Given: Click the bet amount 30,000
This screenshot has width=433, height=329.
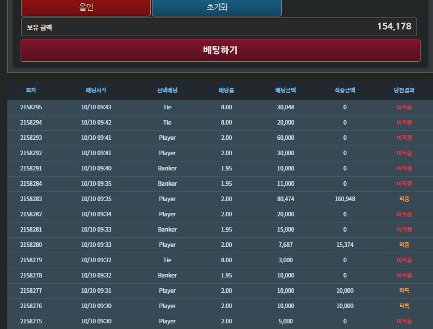Looking at the screenshot, I should 286,153.
